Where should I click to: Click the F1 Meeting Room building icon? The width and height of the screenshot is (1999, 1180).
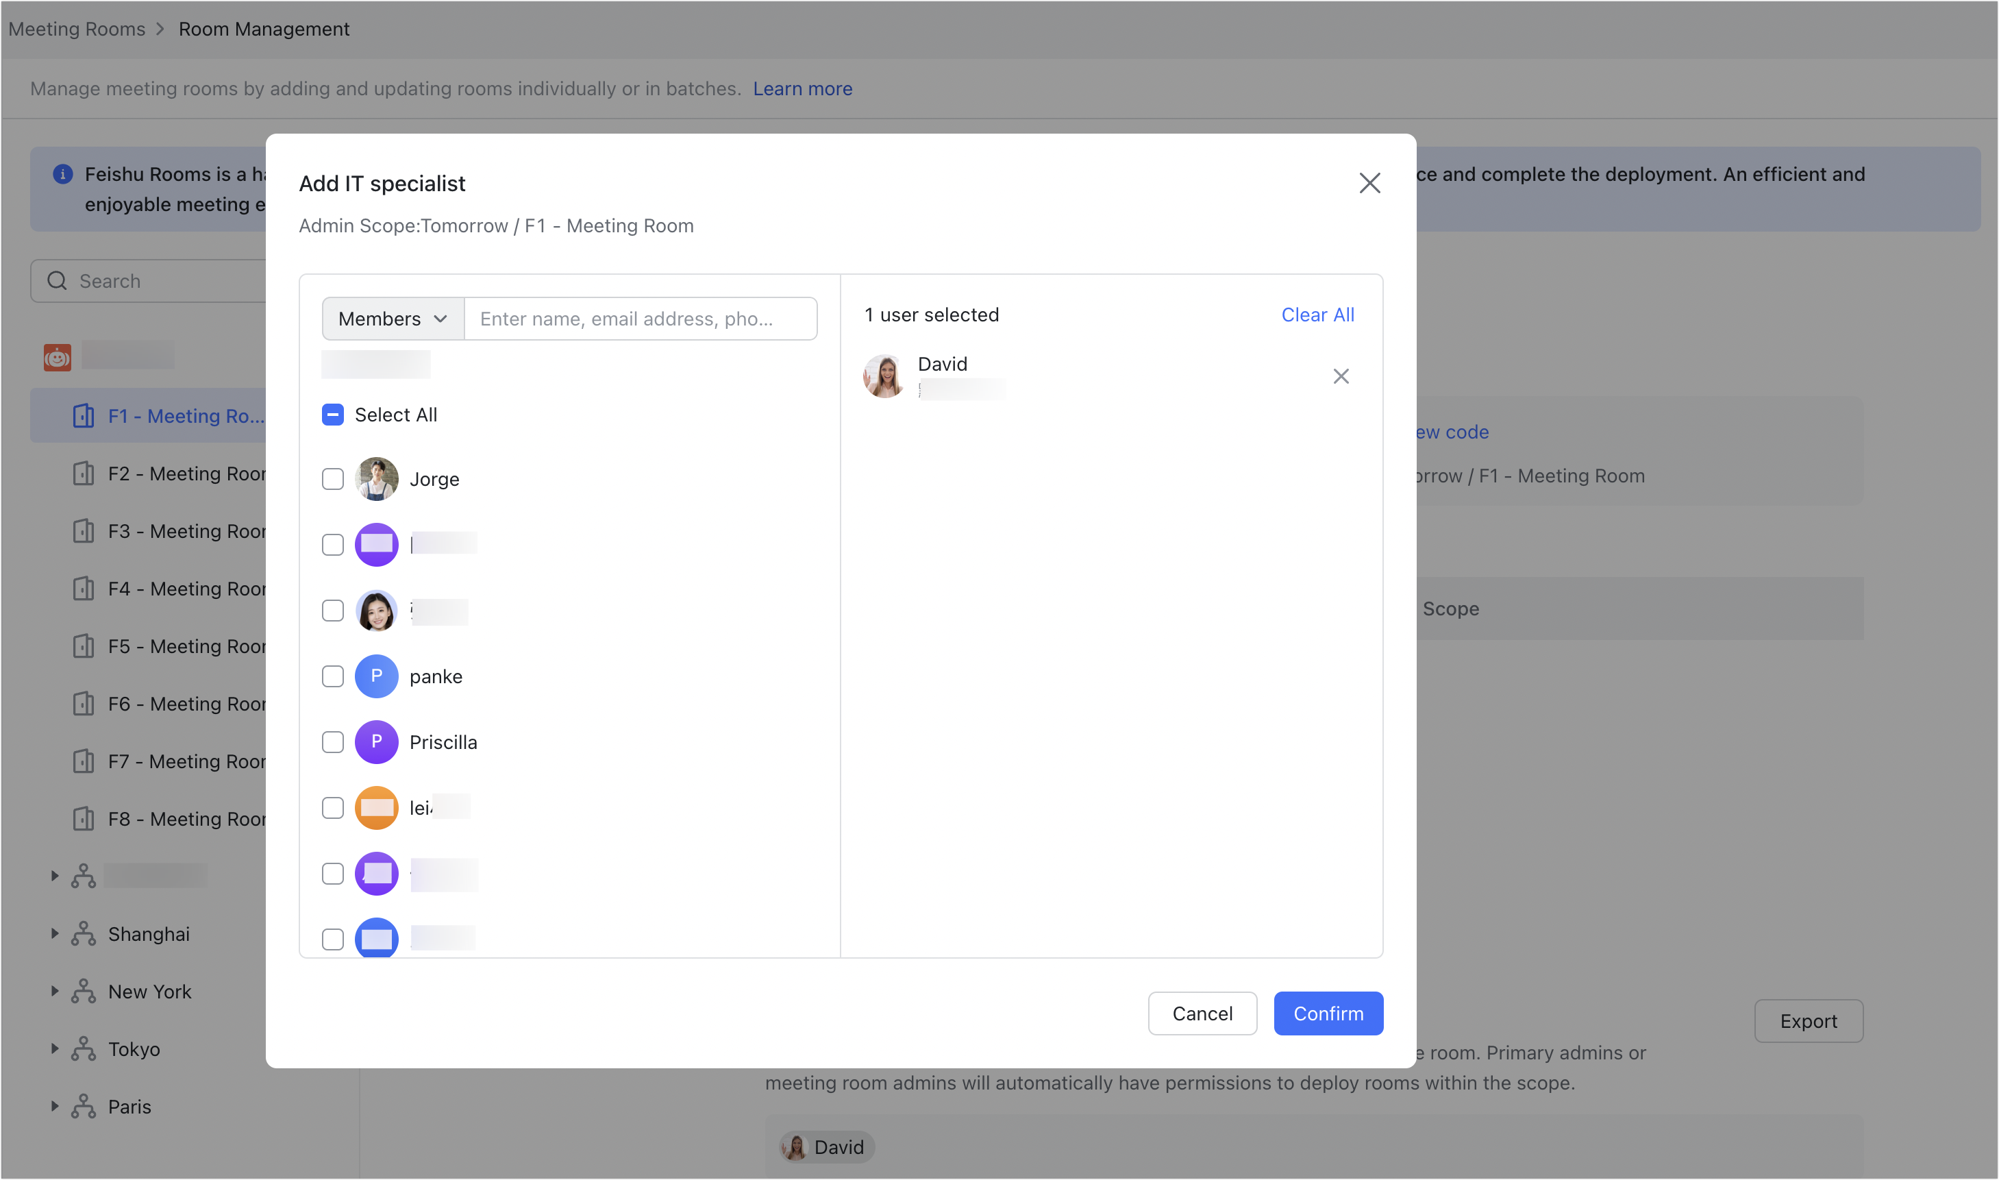pos(83,415)
